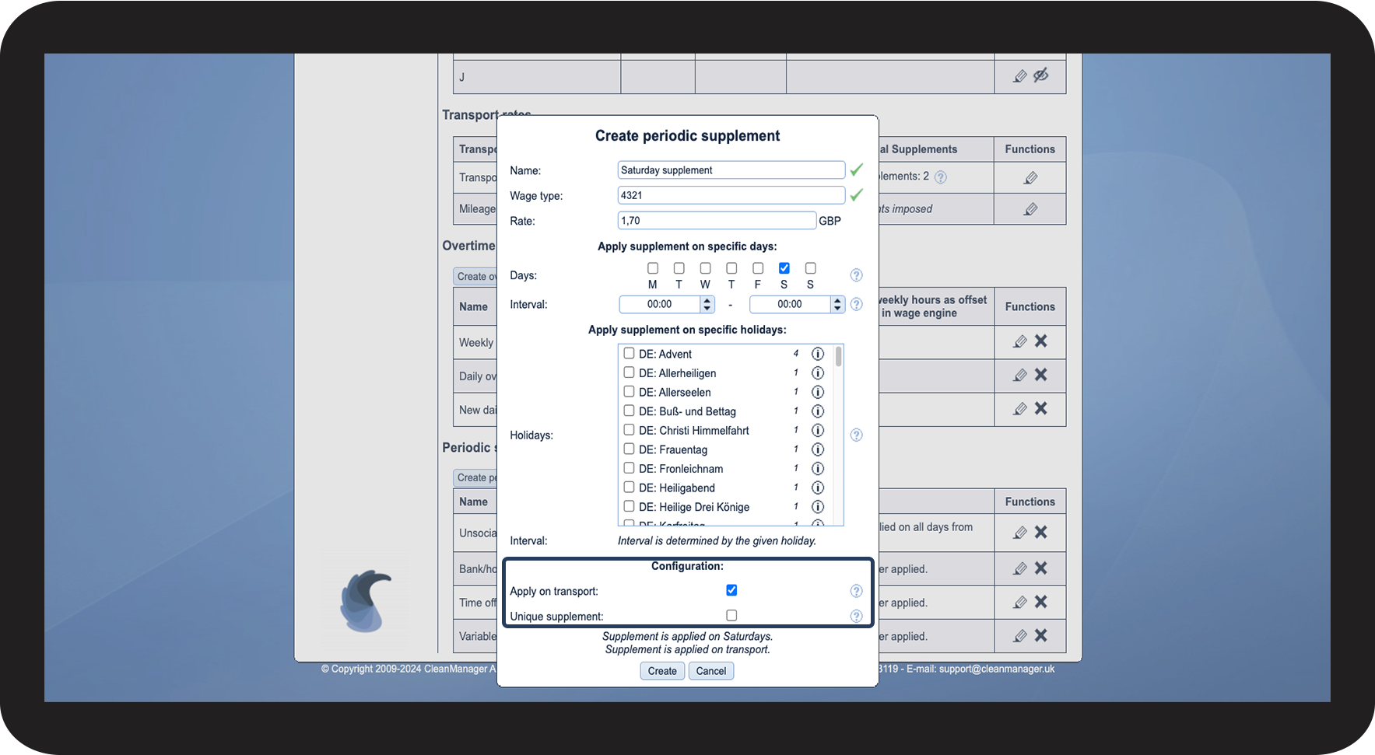Increase the interval start time with up arrow
The image size is (1375, 755).
(x=707, y=300)
